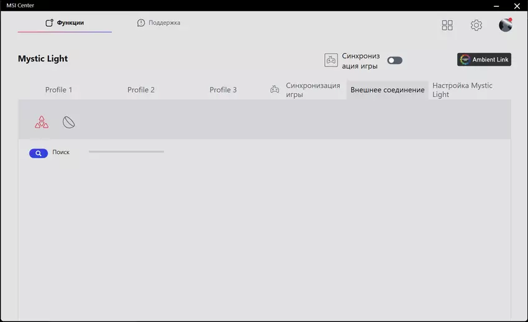Go to the Поддержка section
Image resolution: width=528 pixels, height=322 pixels.
click(159, 23)
